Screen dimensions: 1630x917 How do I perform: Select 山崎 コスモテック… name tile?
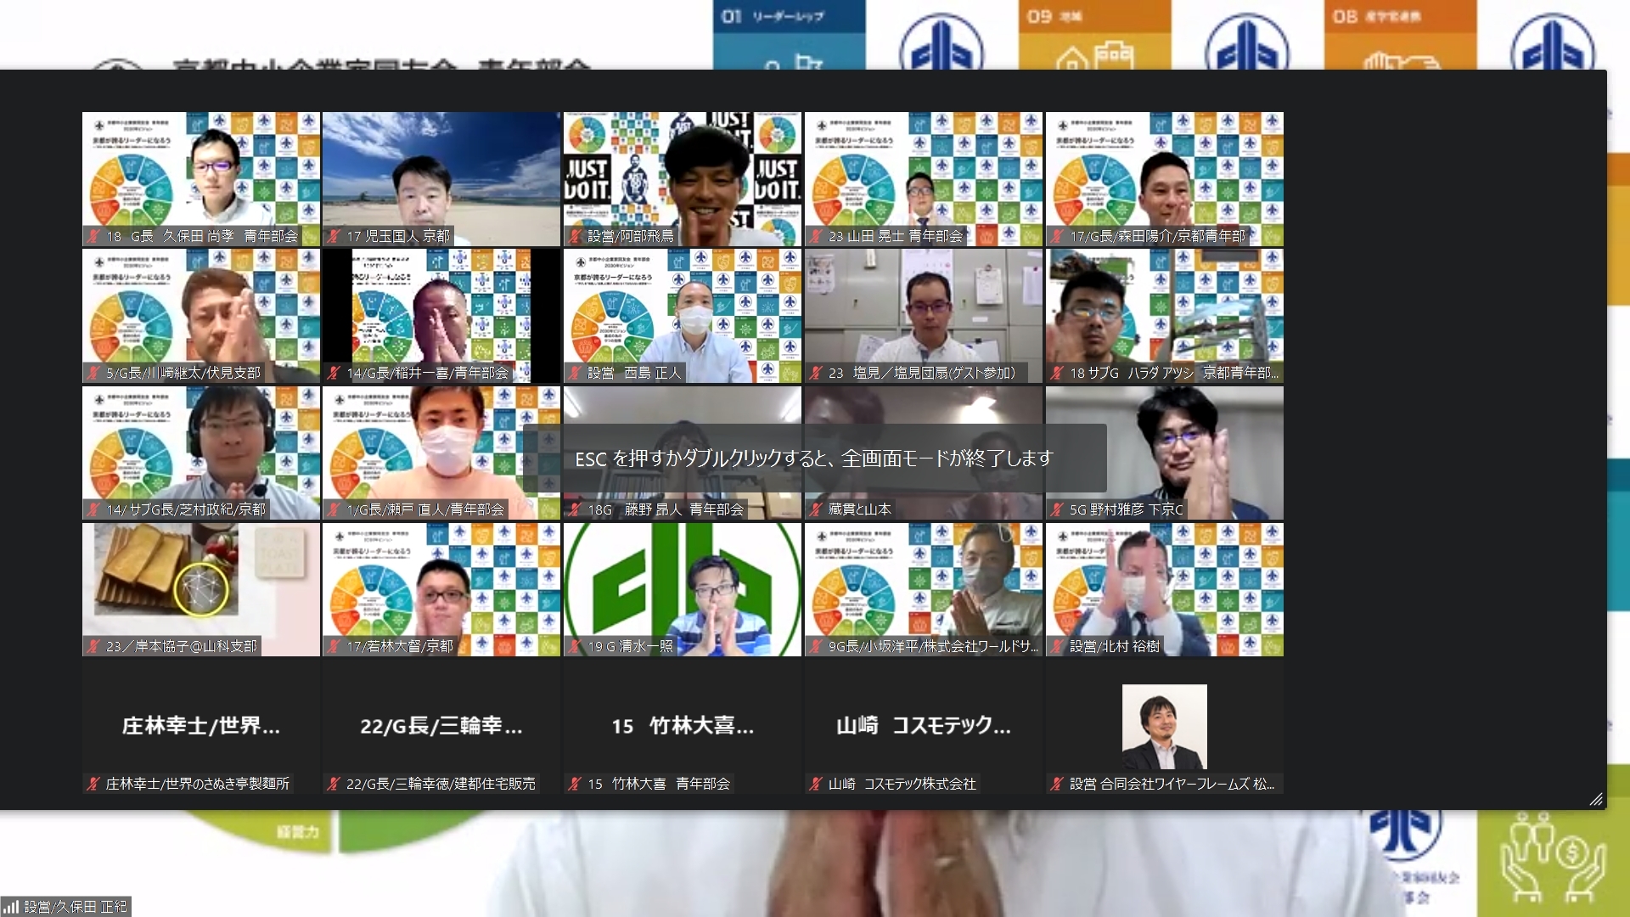click(x=924, y=726)
